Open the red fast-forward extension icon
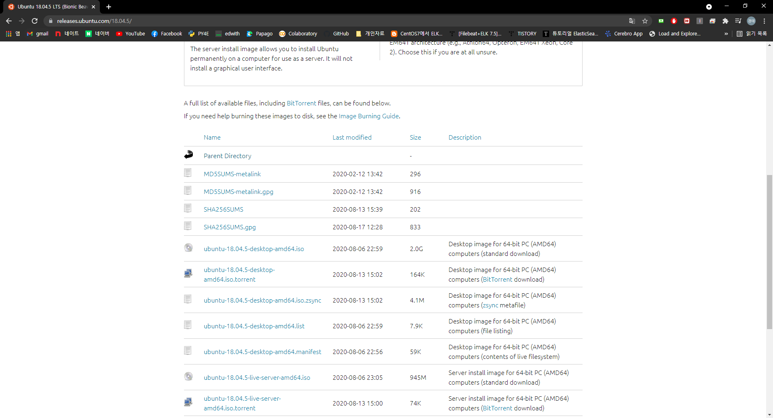Image resolution: width=773 pixels, height=418 pixels. pos(687,21)
